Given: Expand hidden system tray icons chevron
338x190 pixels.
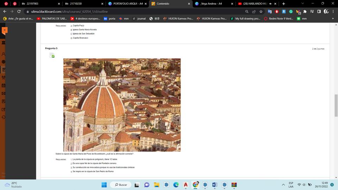Looking at the screenshot, I should pyautogui.click(x=283, y=185).
